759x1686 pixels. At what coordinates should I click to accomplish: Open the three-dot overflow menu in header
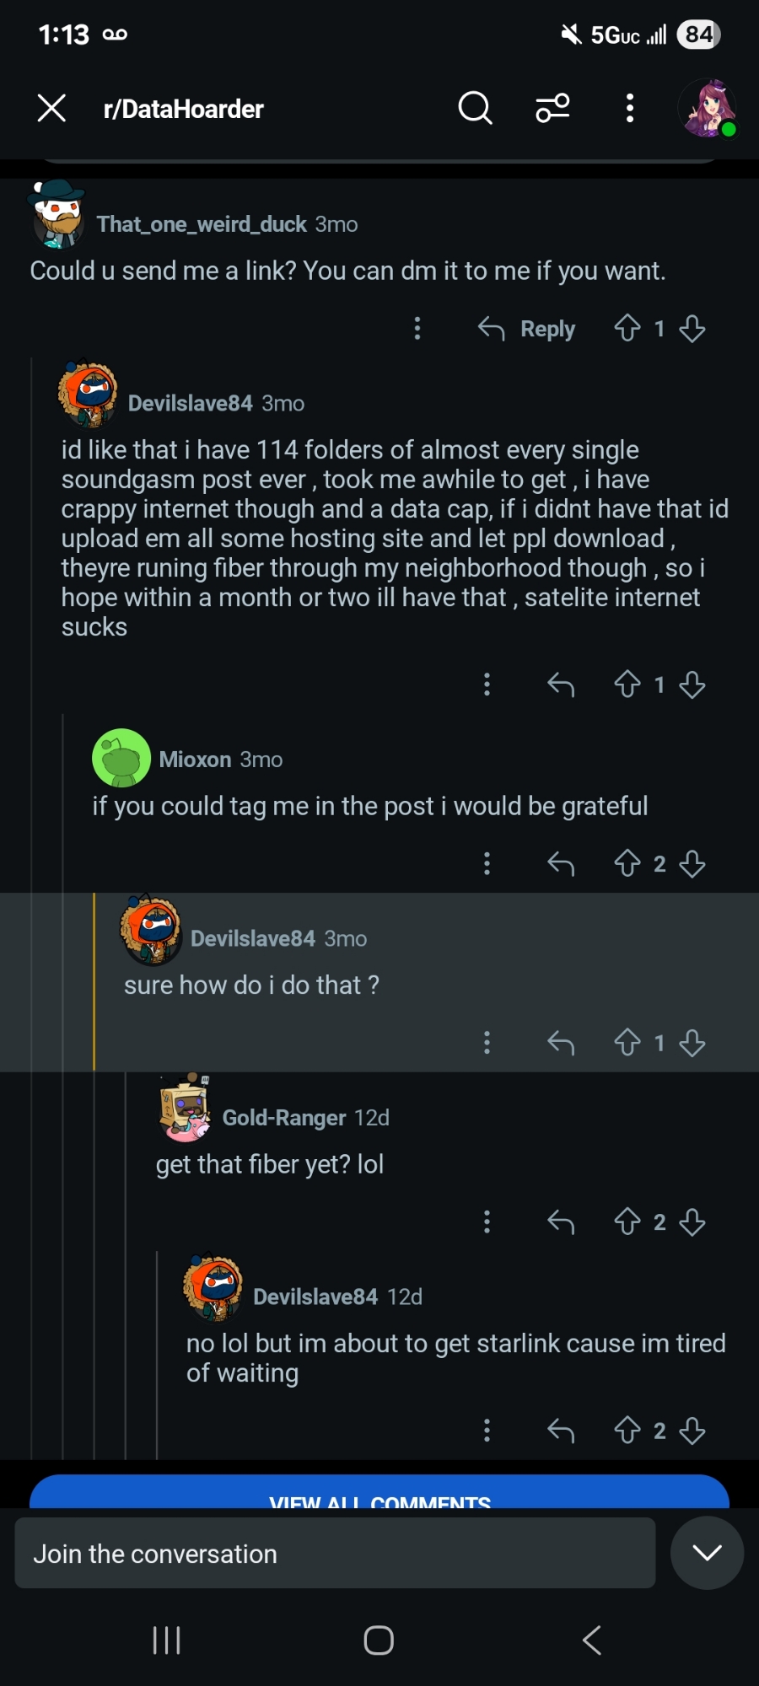[x=629, y=108]
